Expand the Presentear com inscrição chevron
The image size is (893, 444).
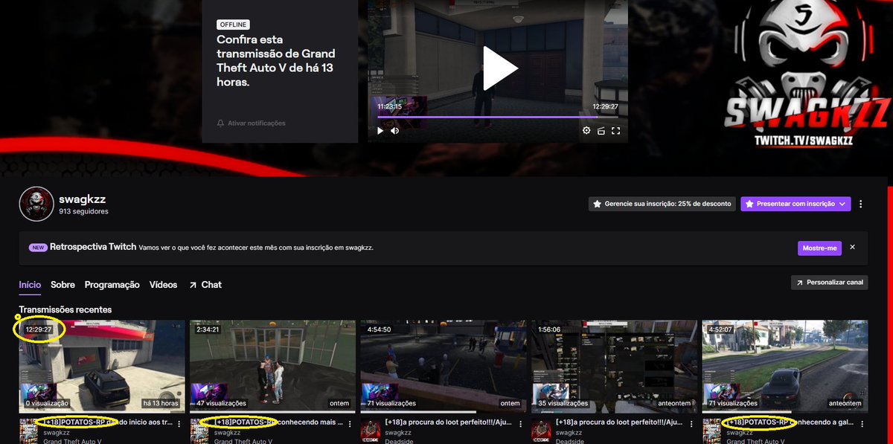pyautogui.click(x=842, y=204)
